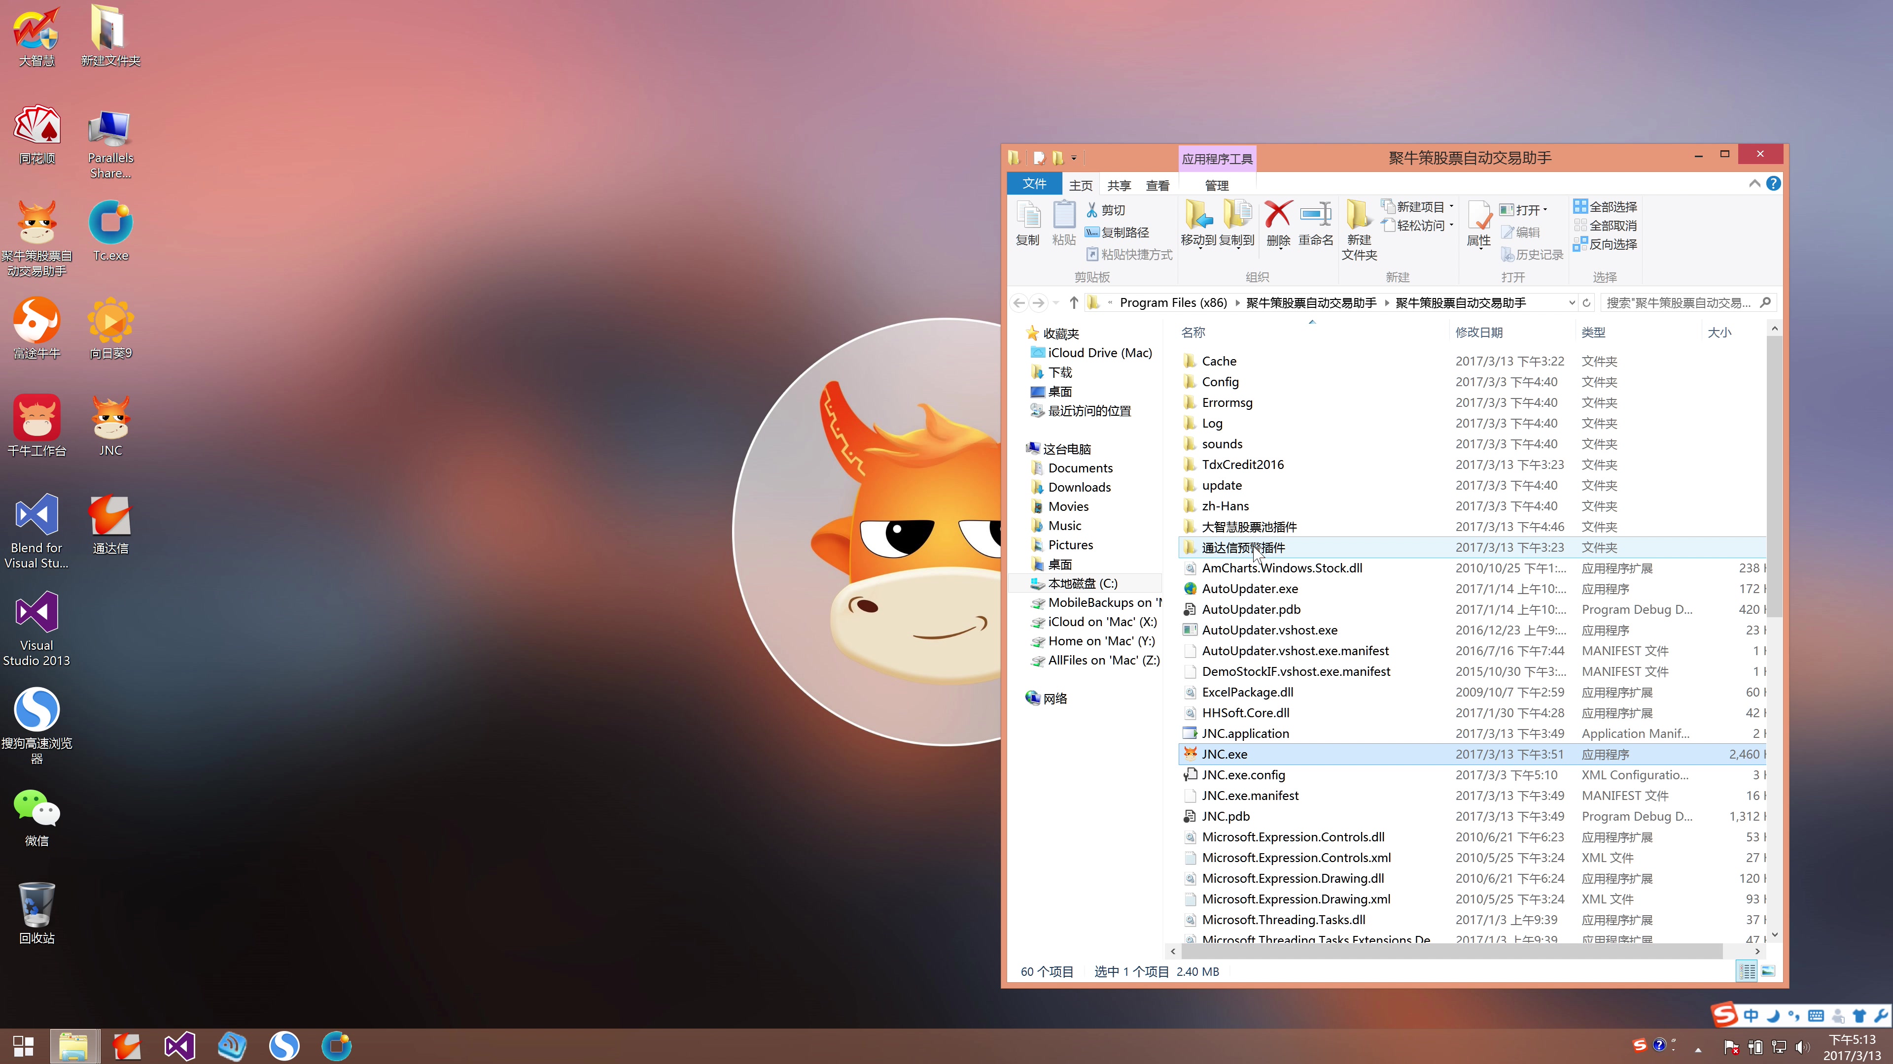1893x1064 pixels.
Task: Select the 富途牛牛 desktop icon
Action: click(x=37, y=329)
